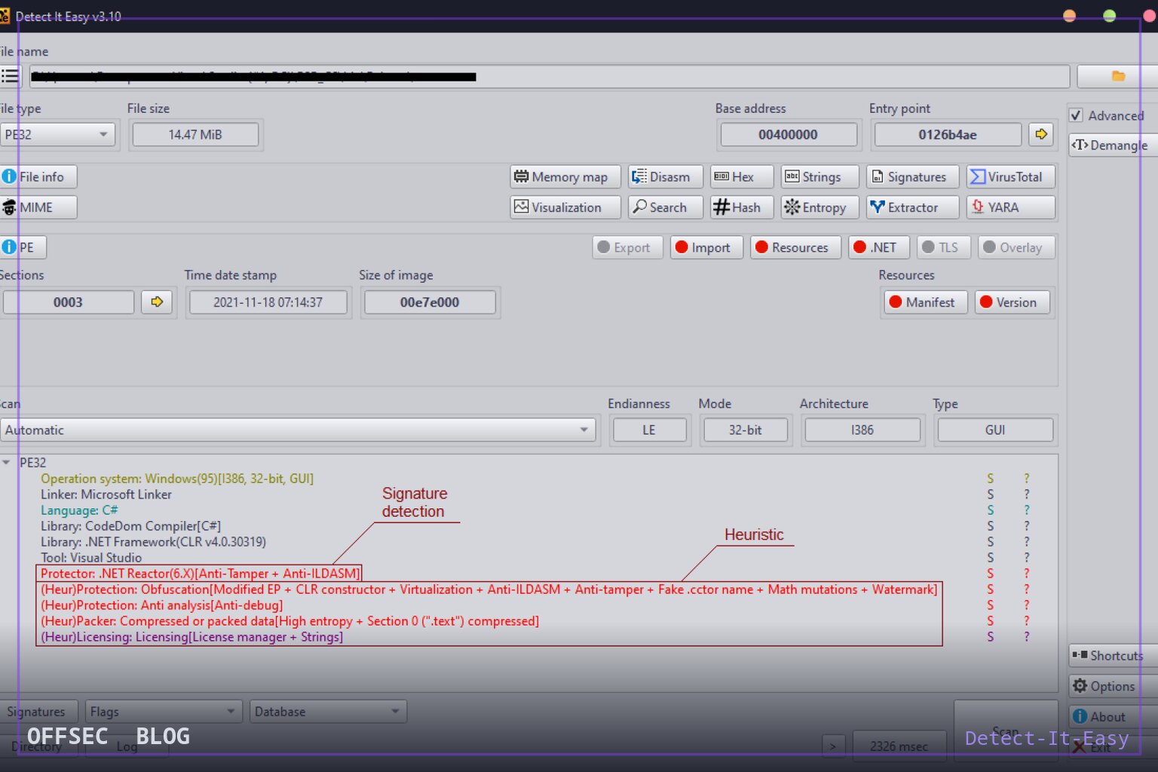This screenshot has width=1158, height=772.
Task: Open the Disasm view
Action: coord(665,176)
